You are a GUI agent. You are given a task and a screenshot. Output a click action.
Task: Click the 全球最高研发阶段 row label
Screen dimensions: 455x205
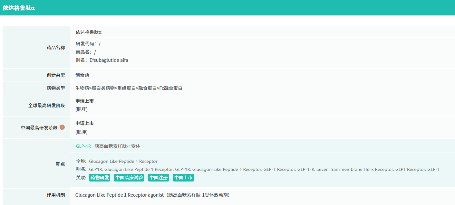[46, 106]
